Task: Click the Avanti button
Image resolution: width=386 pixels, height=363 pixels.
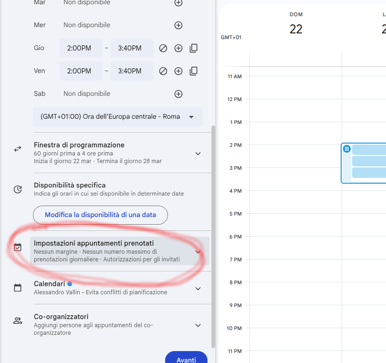Action: coord(186,358)
